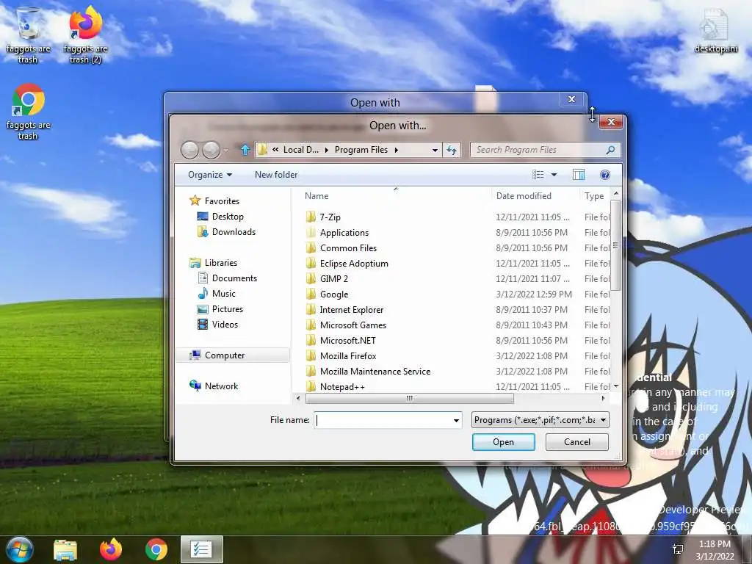Toggle the preview pane icon
752x564 pixels.
pos(579,175)
